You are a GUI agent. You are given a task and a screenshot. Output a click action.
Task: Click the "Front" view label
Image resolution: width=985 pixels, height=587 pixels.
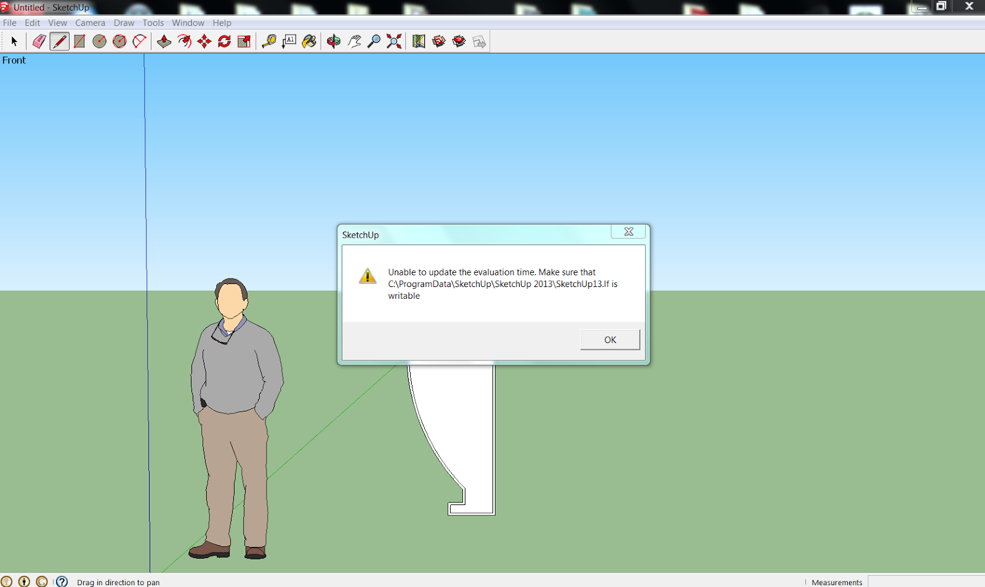14,60
